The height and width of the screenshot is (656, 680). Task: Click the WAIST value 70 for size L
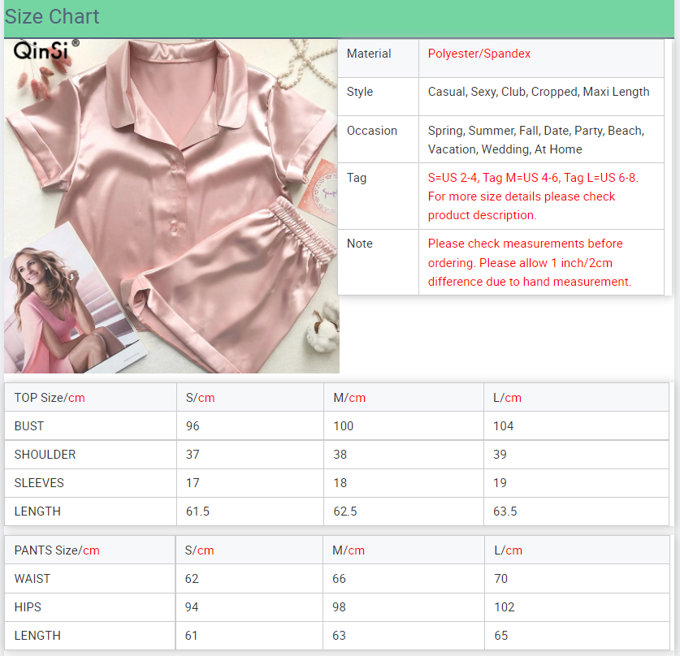click(500, 579)
